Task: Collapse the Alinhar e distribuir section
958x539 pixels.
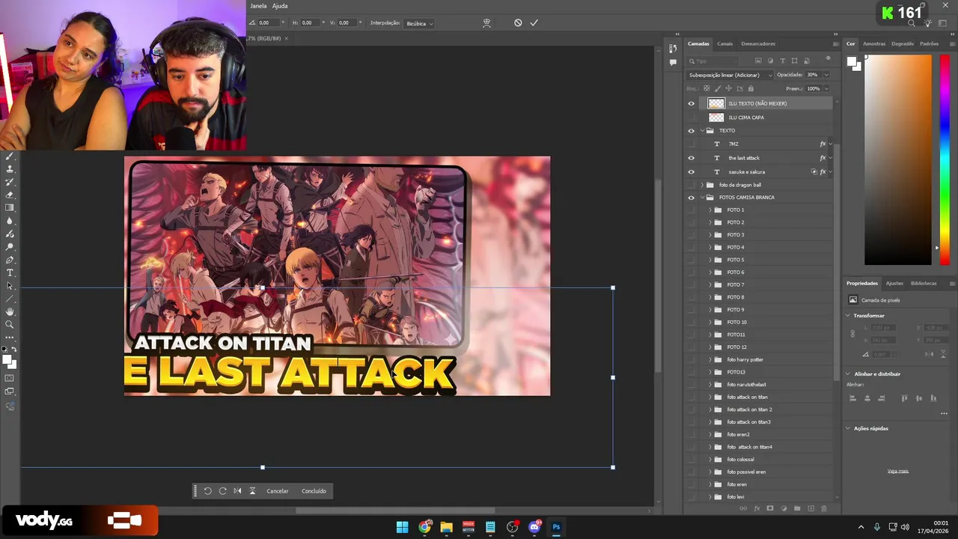Action: (848, 374)
